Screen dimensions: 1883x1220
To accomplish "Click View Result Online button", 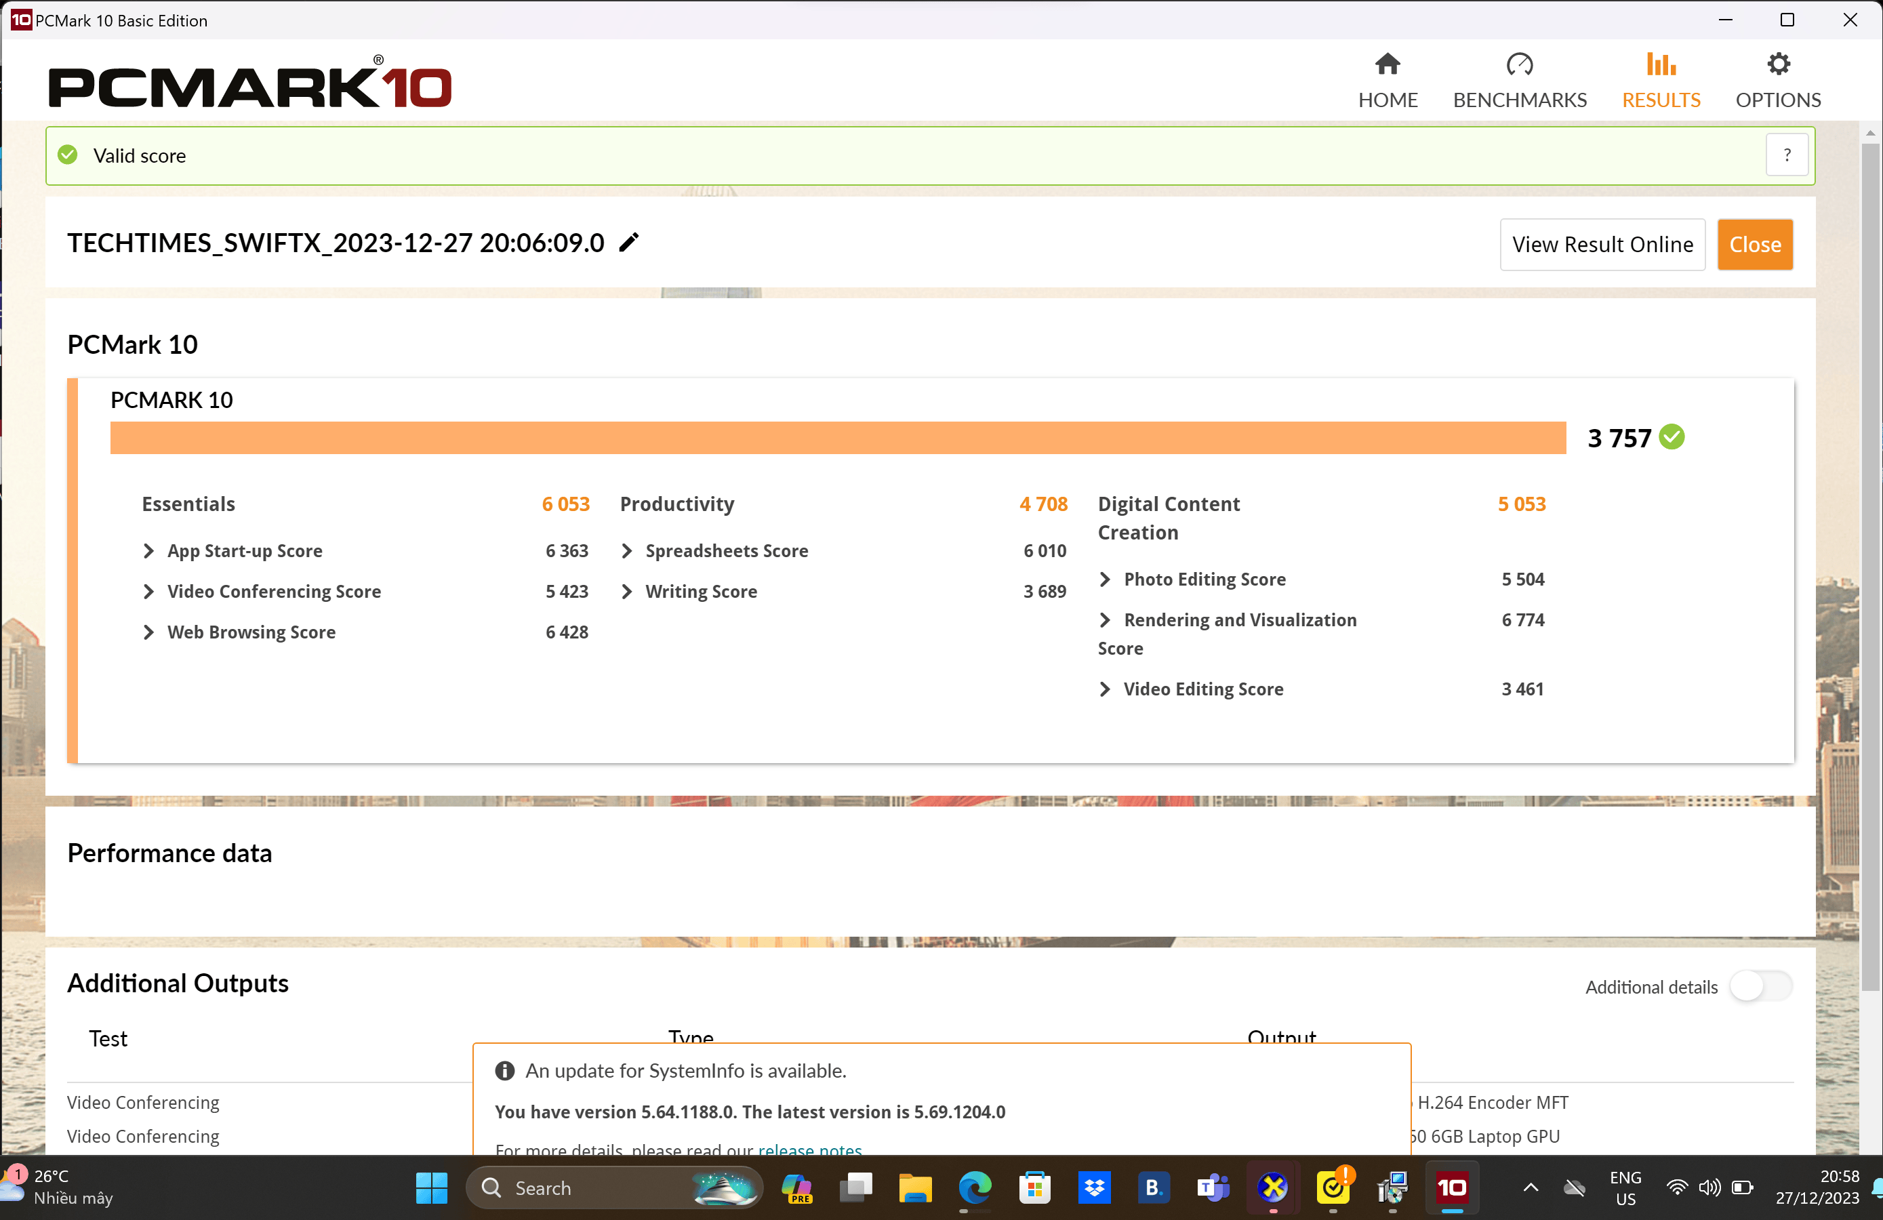I will [1602, 245].
